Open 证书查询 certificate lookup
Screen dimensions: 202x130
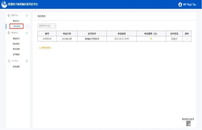[x=16, y=55]
